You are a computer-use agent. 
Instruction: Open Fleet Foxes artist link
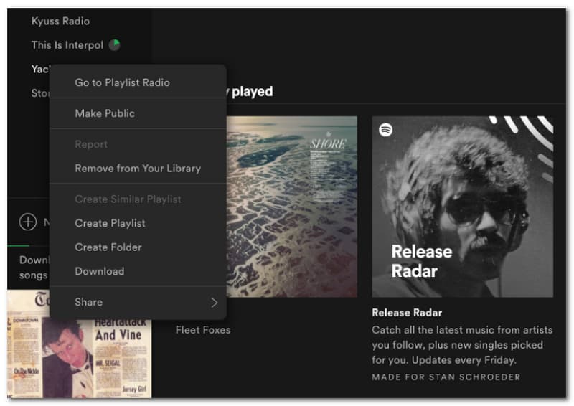click(203, 330)
